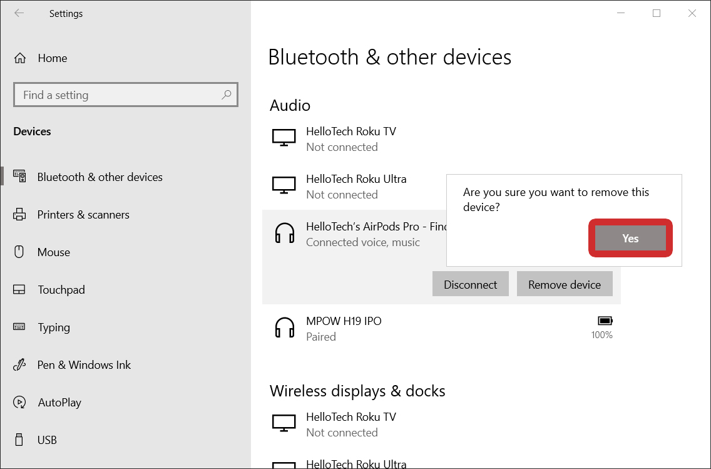The width and height of the screenshot is (711, 469).
Task: Open the Pen & Windows Ink settings page
Action: [84, 364]
